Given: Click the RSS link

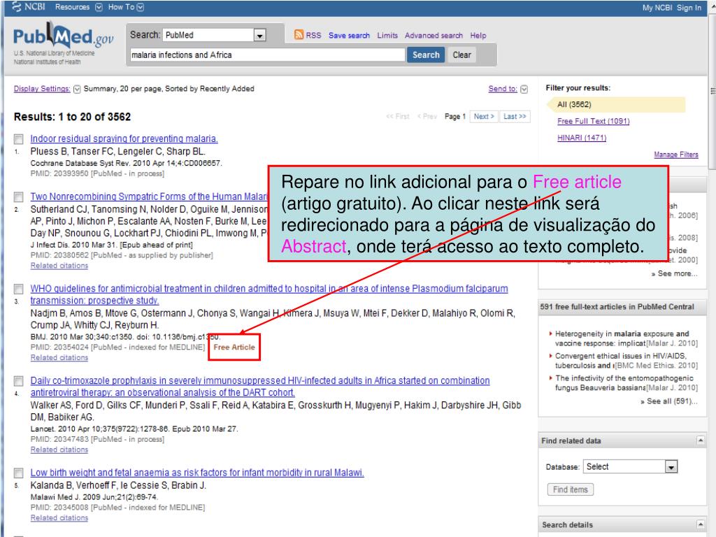Looking at the screenshot, I should point(313,35).
